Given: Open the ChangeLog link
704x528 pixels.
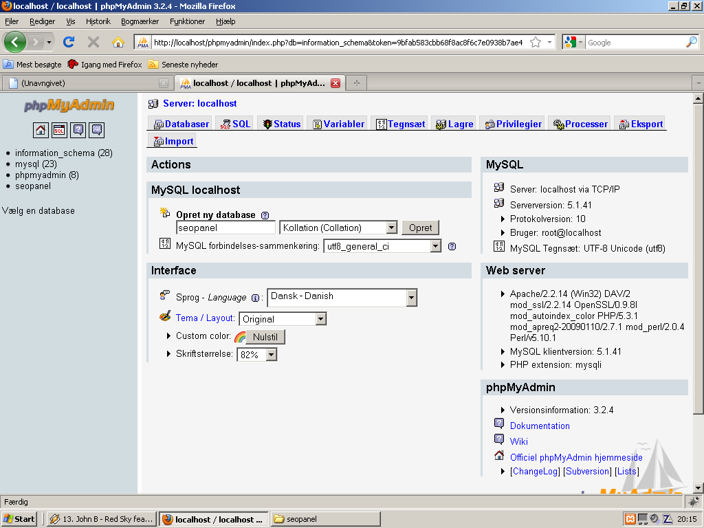Looking at the screenshot, I should [x=535, y=471].
